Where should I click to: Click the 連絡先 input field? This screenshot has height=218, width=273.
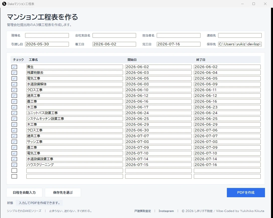(240, 36)
